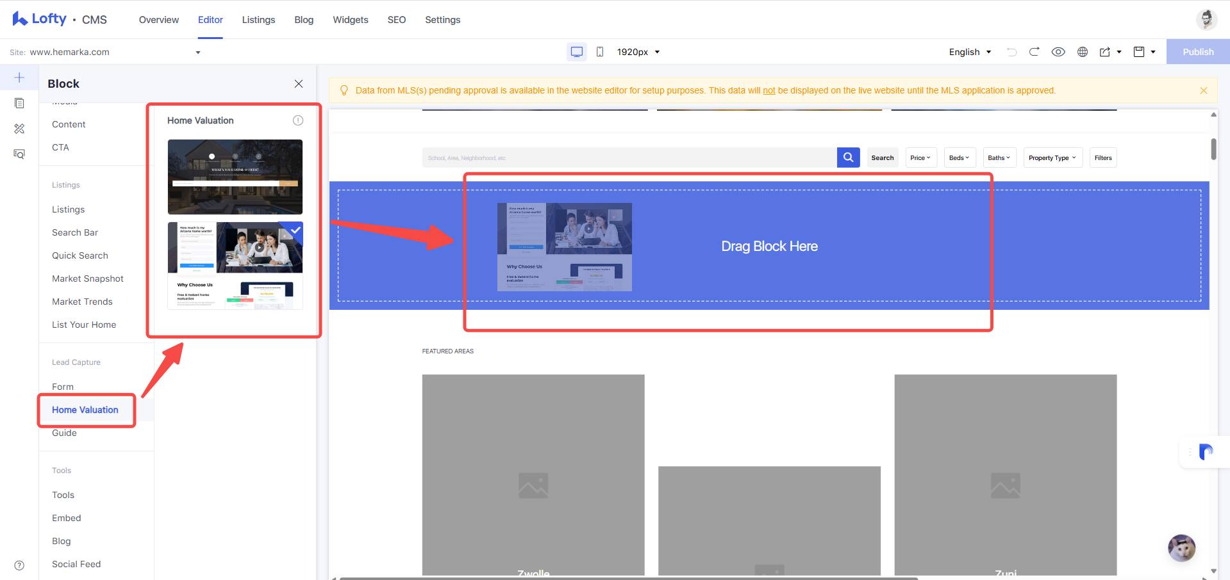Click the Filters button

coord(1103,157)
